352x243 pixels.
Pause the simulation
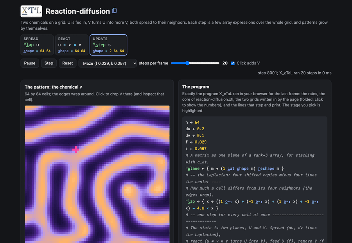tap(30, 63)
